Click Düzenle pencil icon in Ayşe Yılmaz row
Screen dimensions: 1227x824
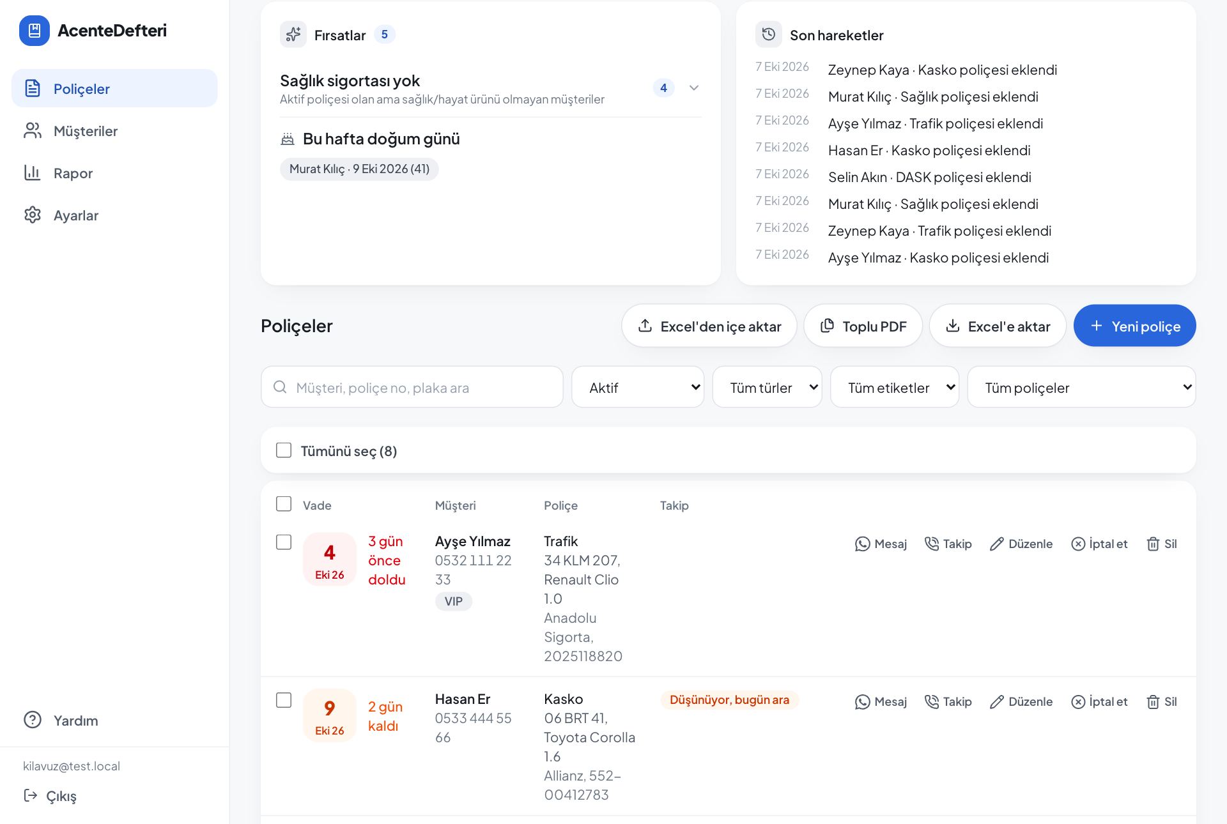click(x=997, y=544)
